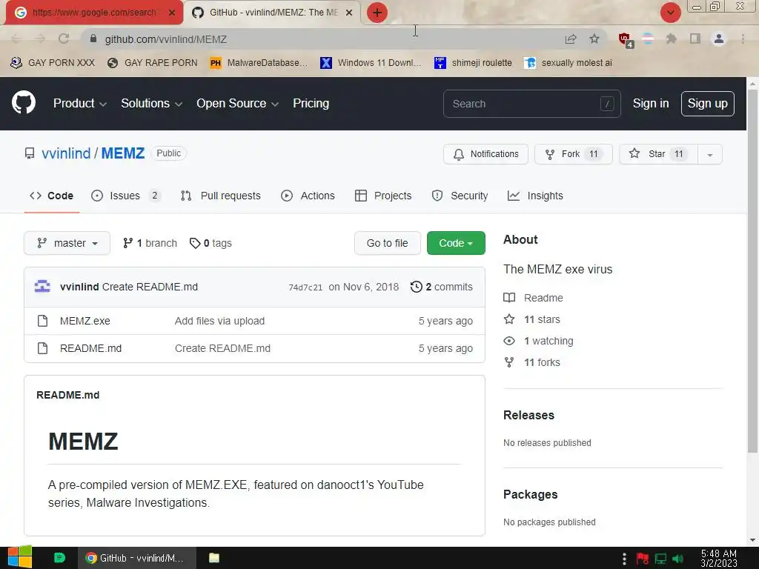This screenshot has height=569, width=759.
Task: Switch to the Security tab
Action: [460, 196]
